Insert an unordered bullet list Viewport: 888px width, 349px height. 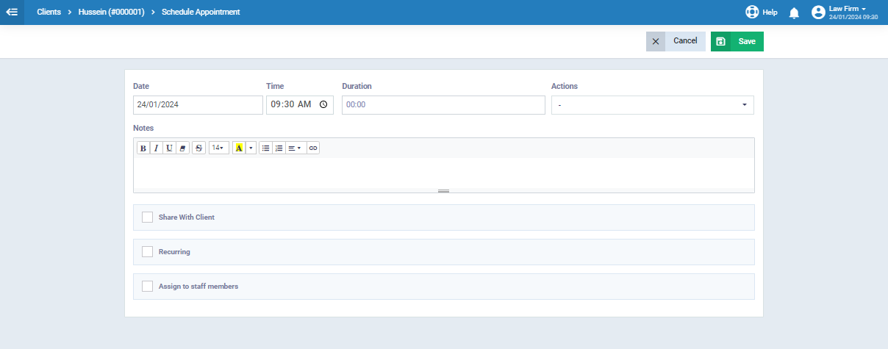pyautogui.click(x=265, y=148)
